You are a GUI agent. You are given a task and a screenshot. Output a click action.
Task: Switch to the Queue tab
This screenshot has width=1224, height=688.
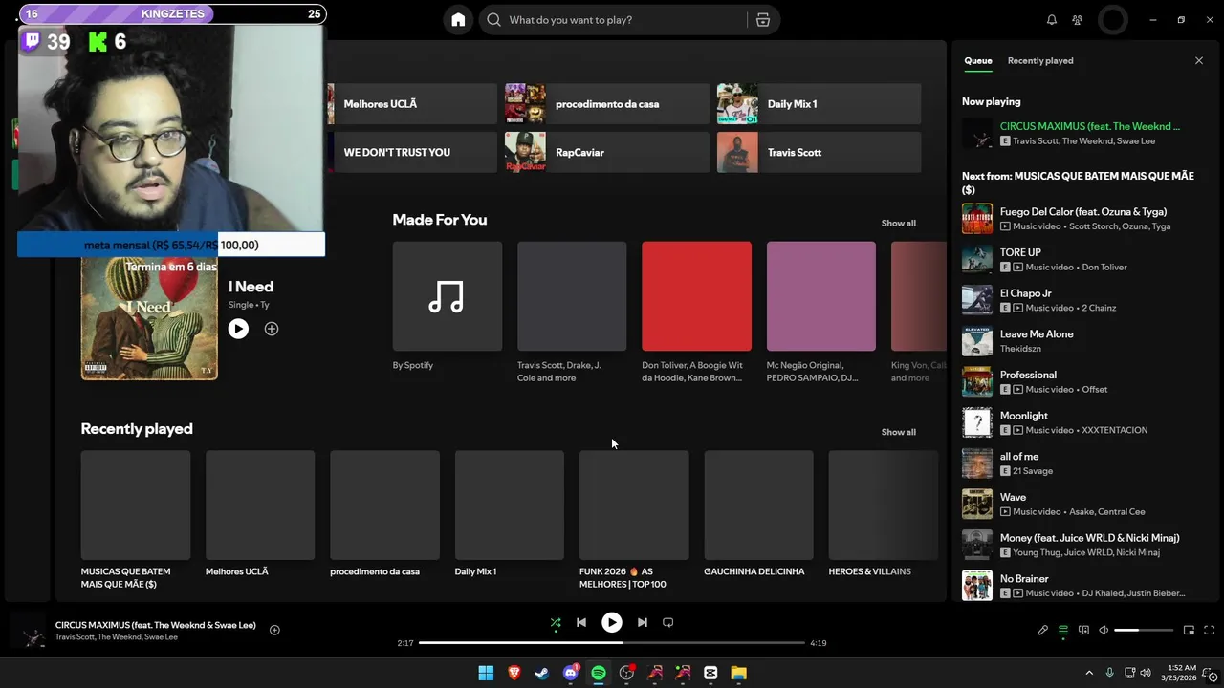tap(977, 60)
